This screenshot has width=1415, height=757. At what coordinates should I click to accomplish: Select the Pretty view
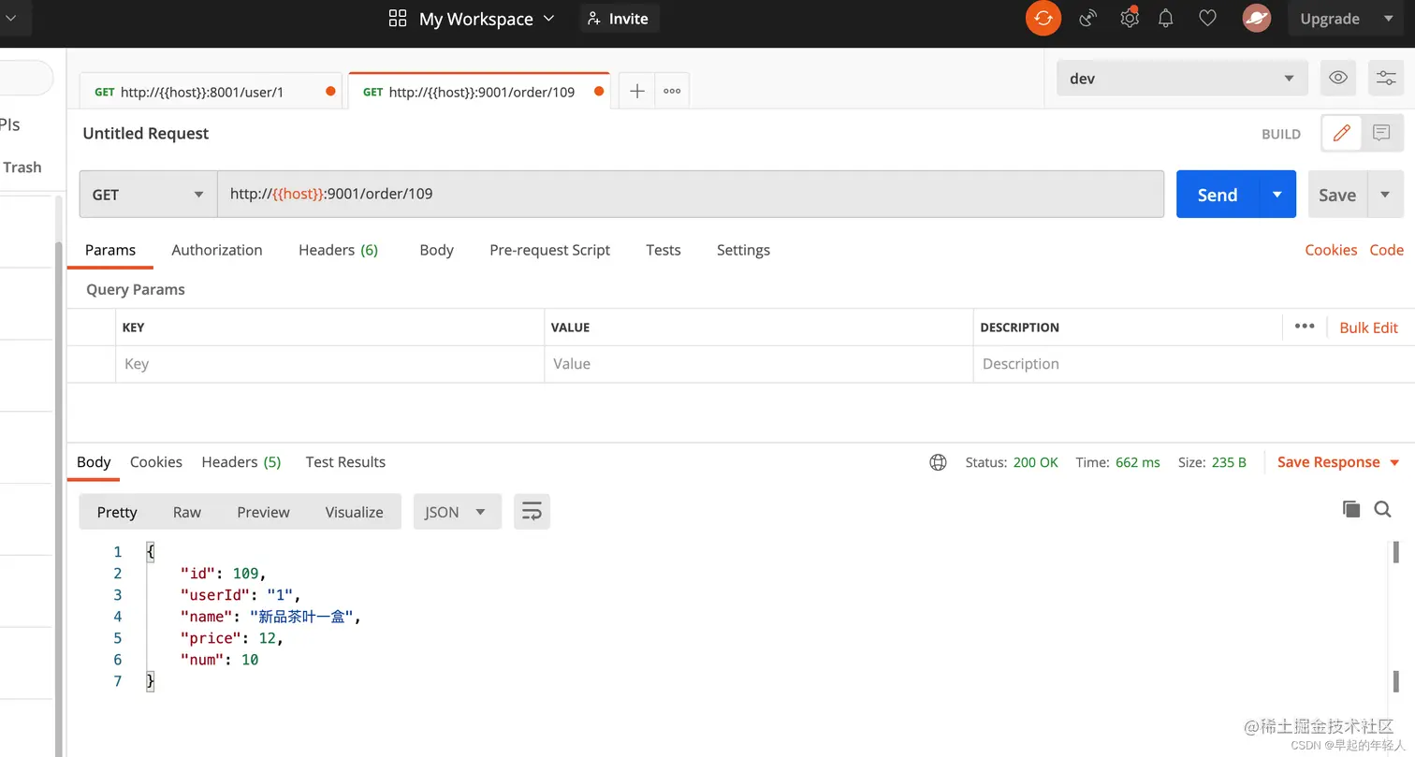(x=117, y=512)
